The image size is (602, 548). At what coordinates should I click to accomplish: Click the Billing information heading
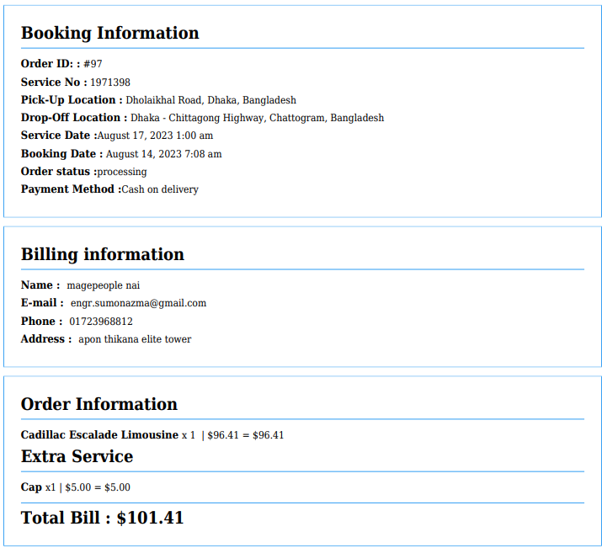tap(102, 255)
